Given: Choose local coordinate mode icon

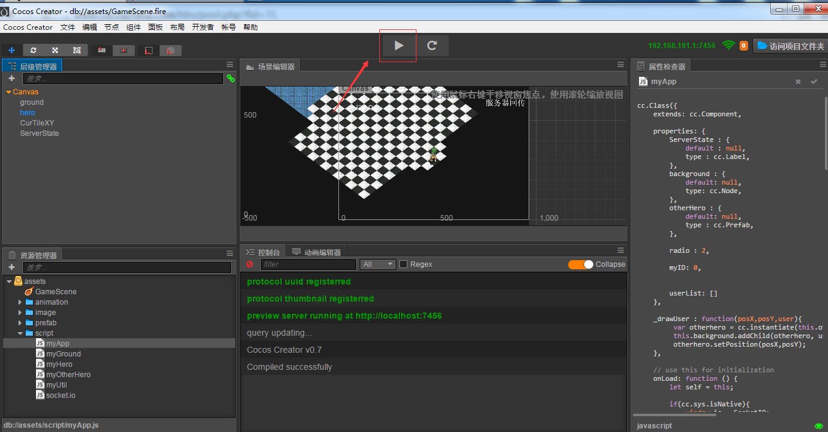Looking at the screenshot, I should tap(149, 51).
